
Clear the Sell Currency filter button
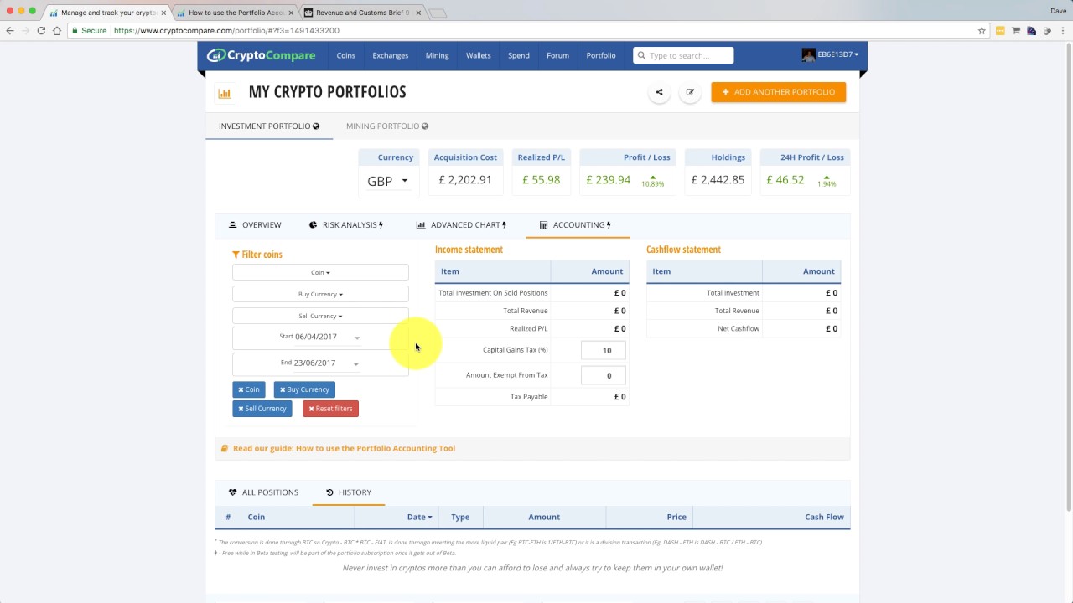coord(262,409)
